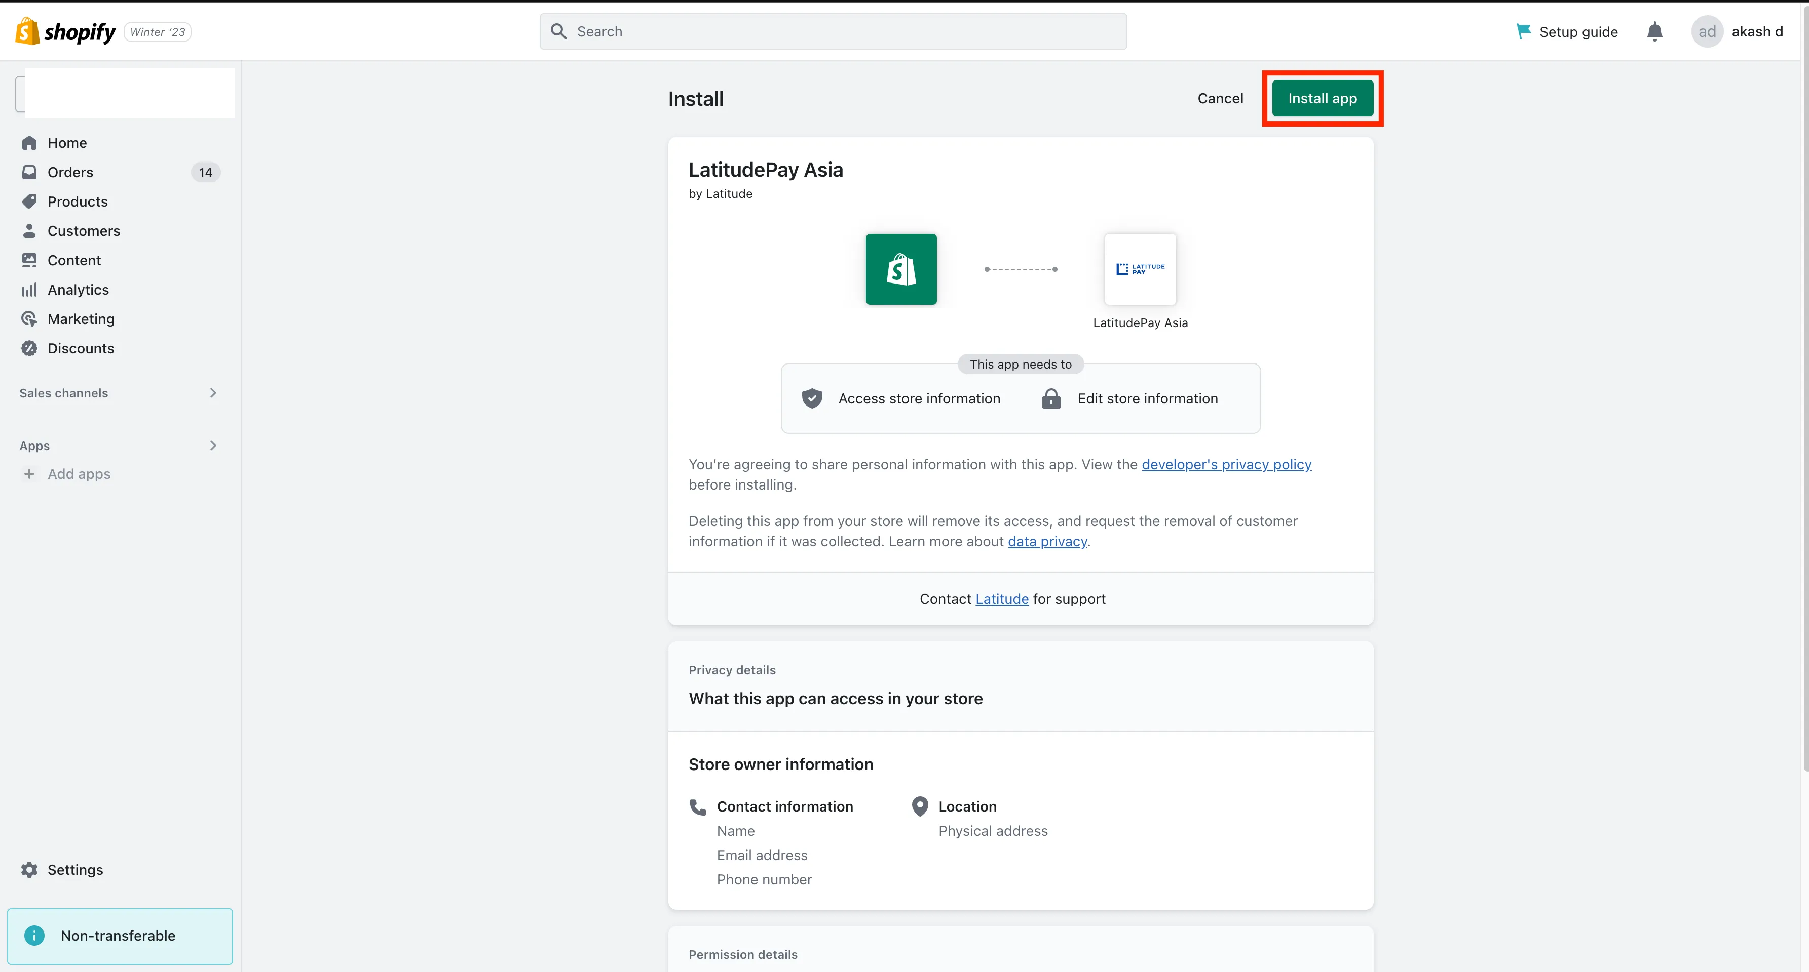Click the green Shopify bag app icon
This screenshot has height=972, width=1809.
pyautogui.click(x=901, y=269)
